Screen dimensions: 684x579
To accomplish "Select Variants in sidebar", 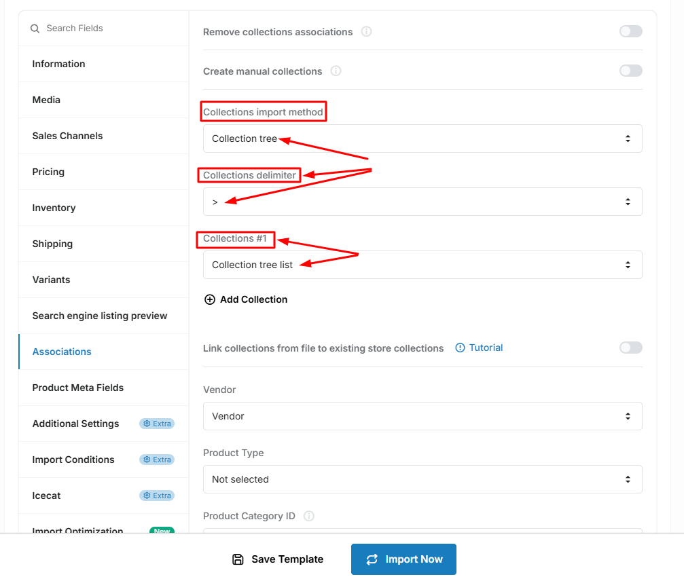I will point(103,280).
